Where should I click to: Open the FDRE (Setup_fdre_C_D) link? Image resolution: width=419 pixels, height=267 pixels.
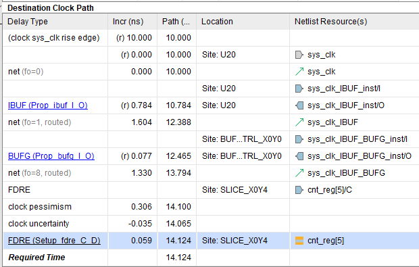pyautogui.click(x=54, y=241)
